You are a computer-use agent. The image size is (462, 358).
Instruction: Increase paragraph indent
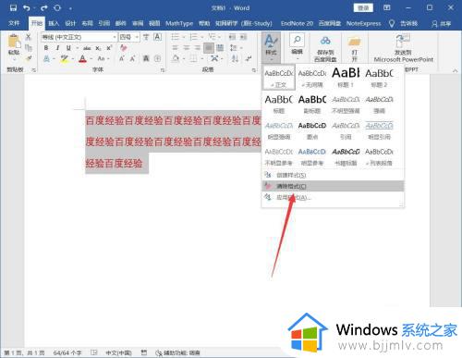pyautogui.click(x=243, y=37)
